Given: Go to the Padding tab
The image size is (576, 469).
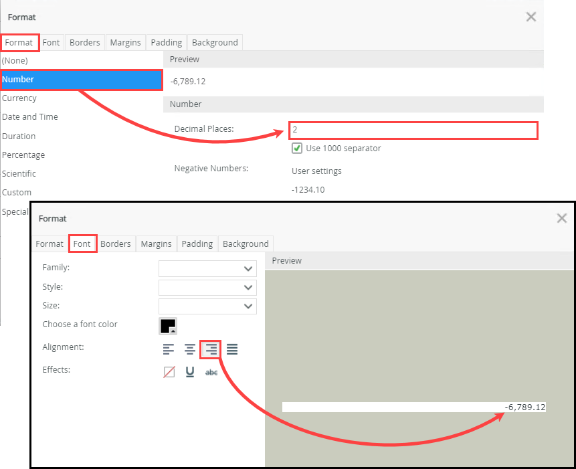Looking at the screenshot, I should pos(197,244).
